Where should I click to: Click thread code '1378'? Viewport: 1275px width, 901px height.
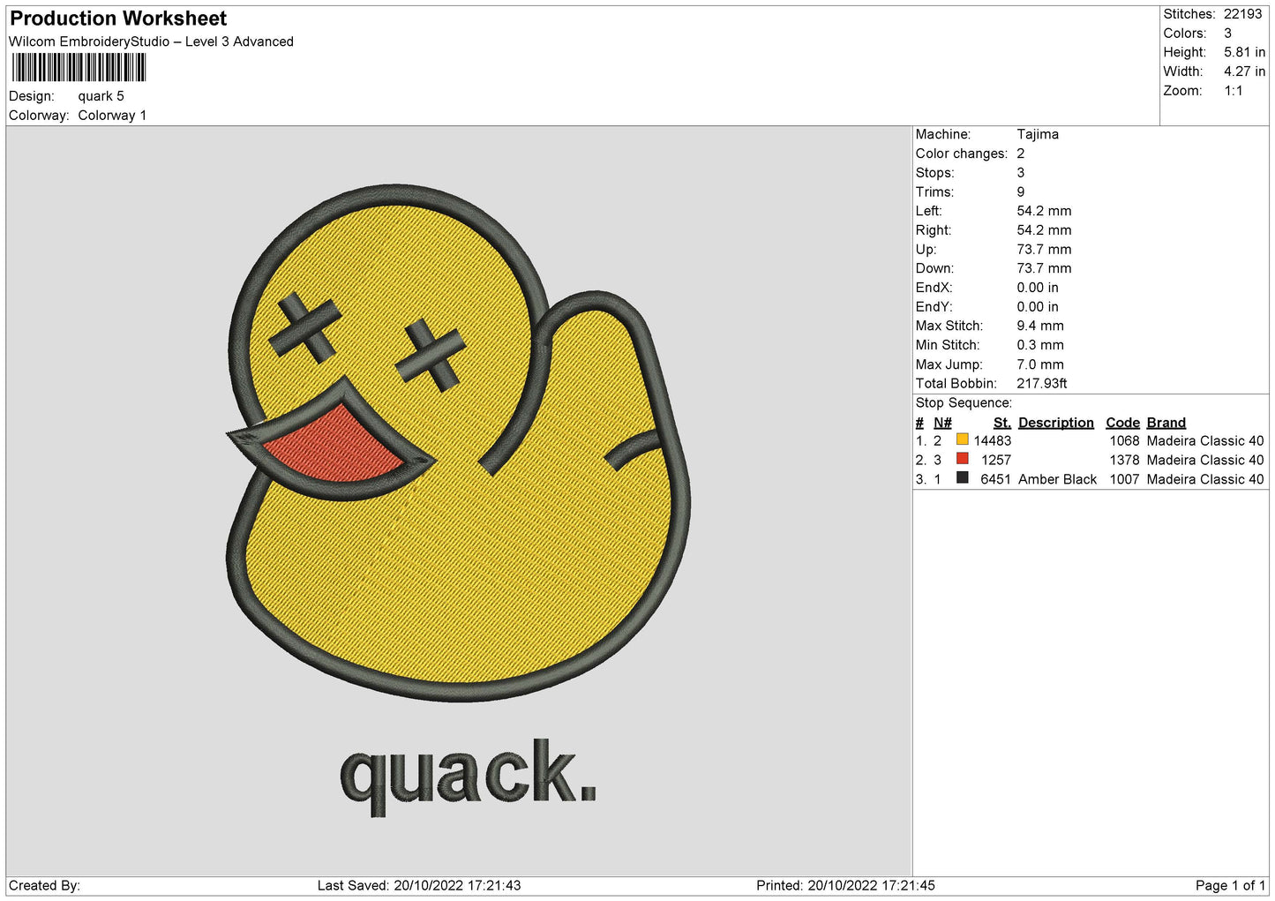(1125, 460)
